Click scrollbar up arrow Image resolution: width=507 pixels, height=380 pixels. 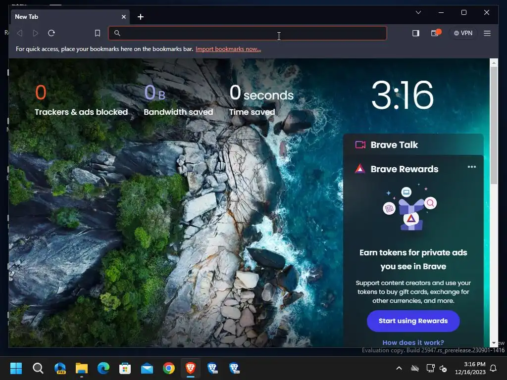[494, 63]
